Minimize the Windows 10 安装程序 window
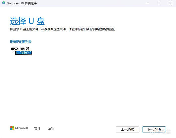Viewport: 176px width, 138px height. 148,3
